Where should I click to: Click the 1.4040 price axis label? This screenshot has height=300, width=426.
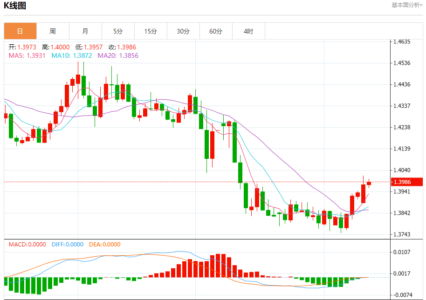click(x=402, y=170)
